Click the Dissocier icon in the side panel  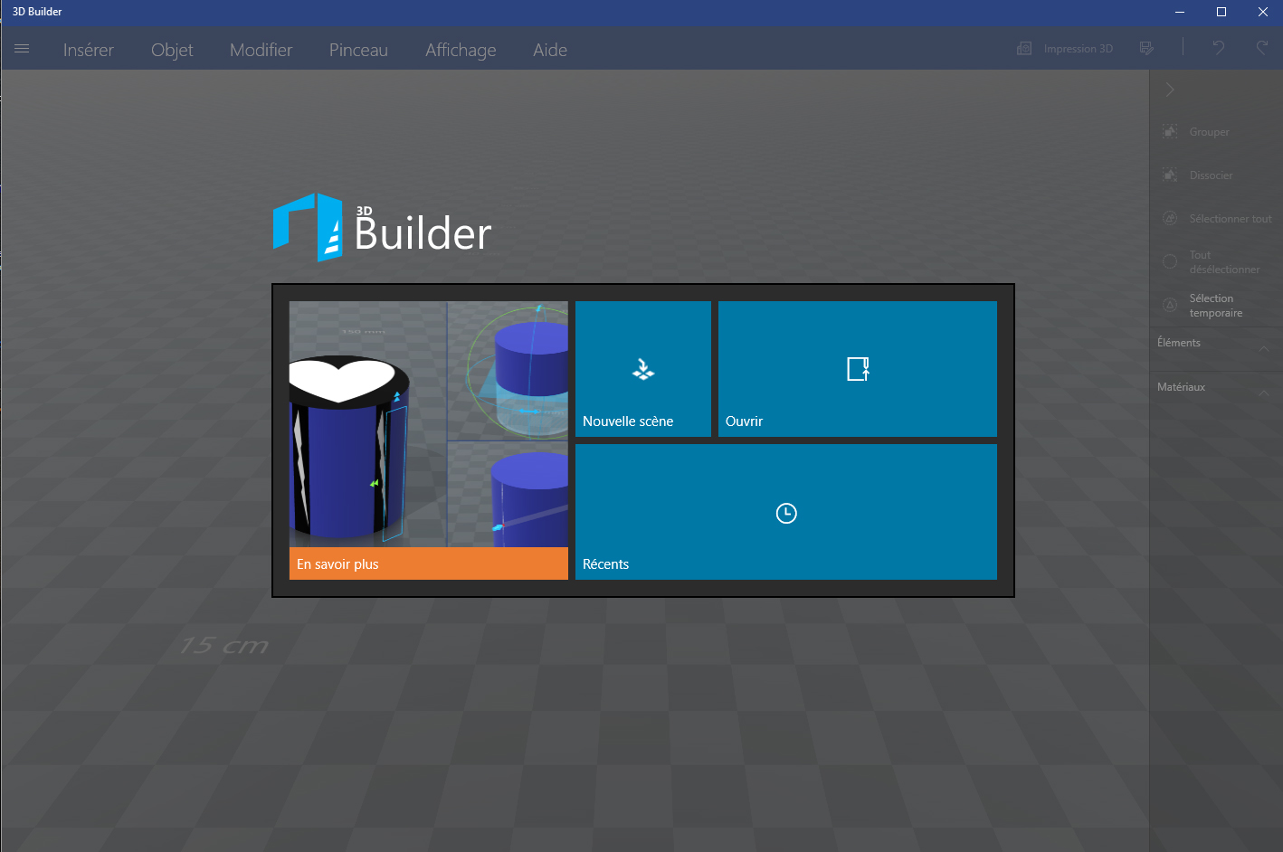tap(1170, 175)
